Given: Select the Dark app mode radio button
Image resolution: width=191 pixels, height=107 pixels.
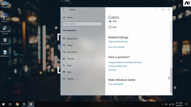Looking at the screenshot, I should click(110, 27).
